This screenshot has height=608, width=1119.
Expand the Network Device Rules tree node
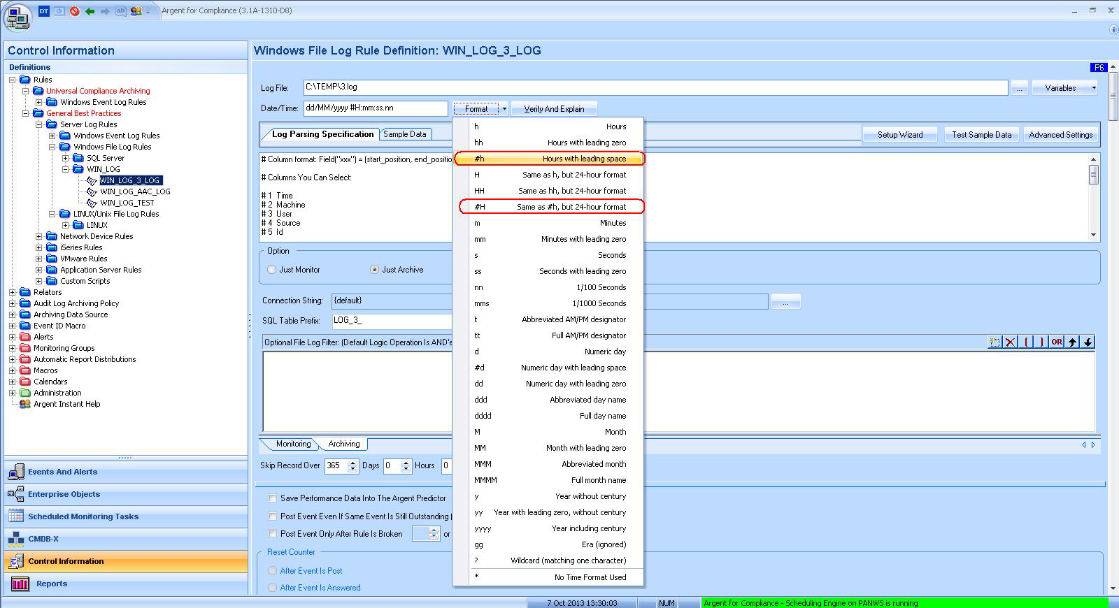[39, 236]
